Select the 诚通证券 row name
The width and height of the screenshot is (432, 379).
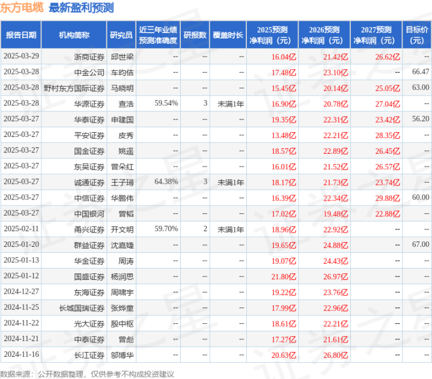(89, 183)
